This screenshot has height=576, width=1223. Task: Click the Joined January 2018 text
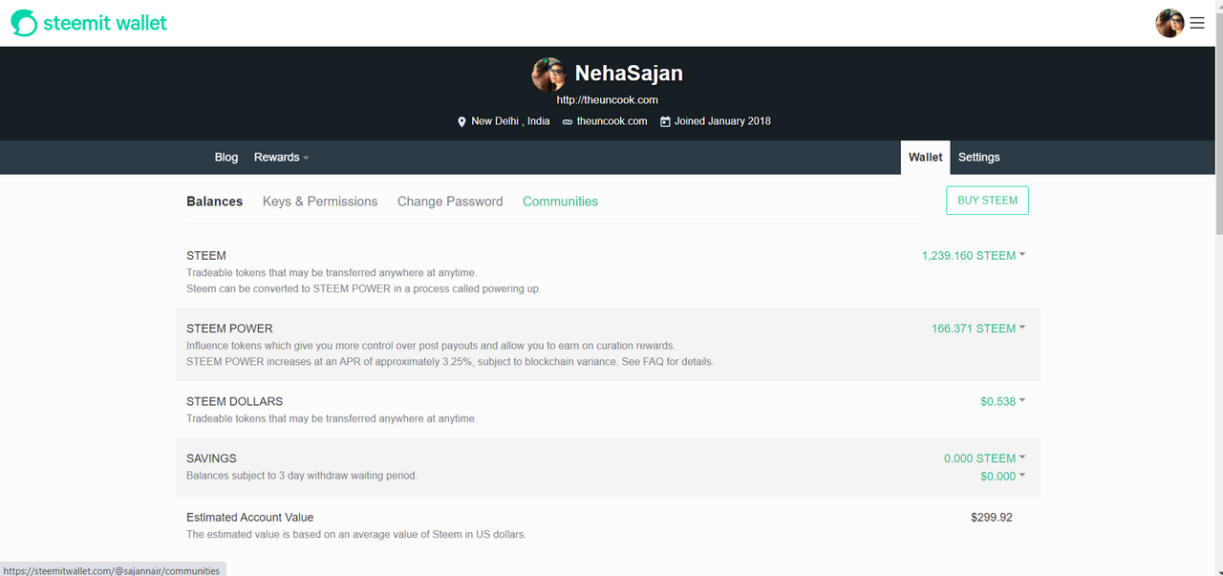coord(722,121)
